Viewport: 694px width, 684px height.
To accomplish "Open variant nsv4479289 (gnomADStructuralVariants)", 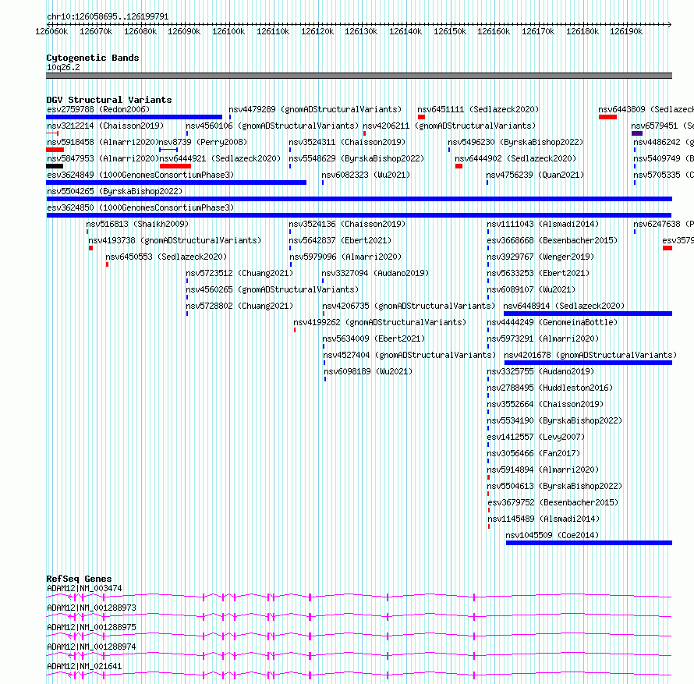I will pos(315,109).
